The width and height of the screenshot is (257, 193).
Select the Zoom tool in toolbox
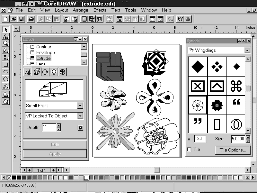click(x=5, y=43)
